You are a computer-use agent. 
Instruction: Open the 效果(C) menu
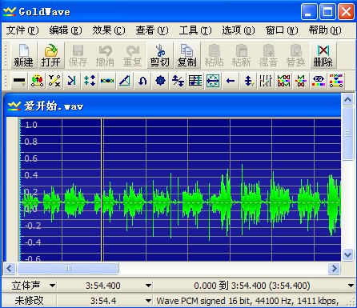click(x=109, y=30)
